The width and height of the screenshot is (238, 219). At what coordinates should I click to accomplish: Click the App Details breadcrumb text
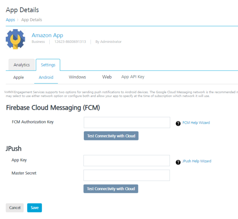coord(31,20)
